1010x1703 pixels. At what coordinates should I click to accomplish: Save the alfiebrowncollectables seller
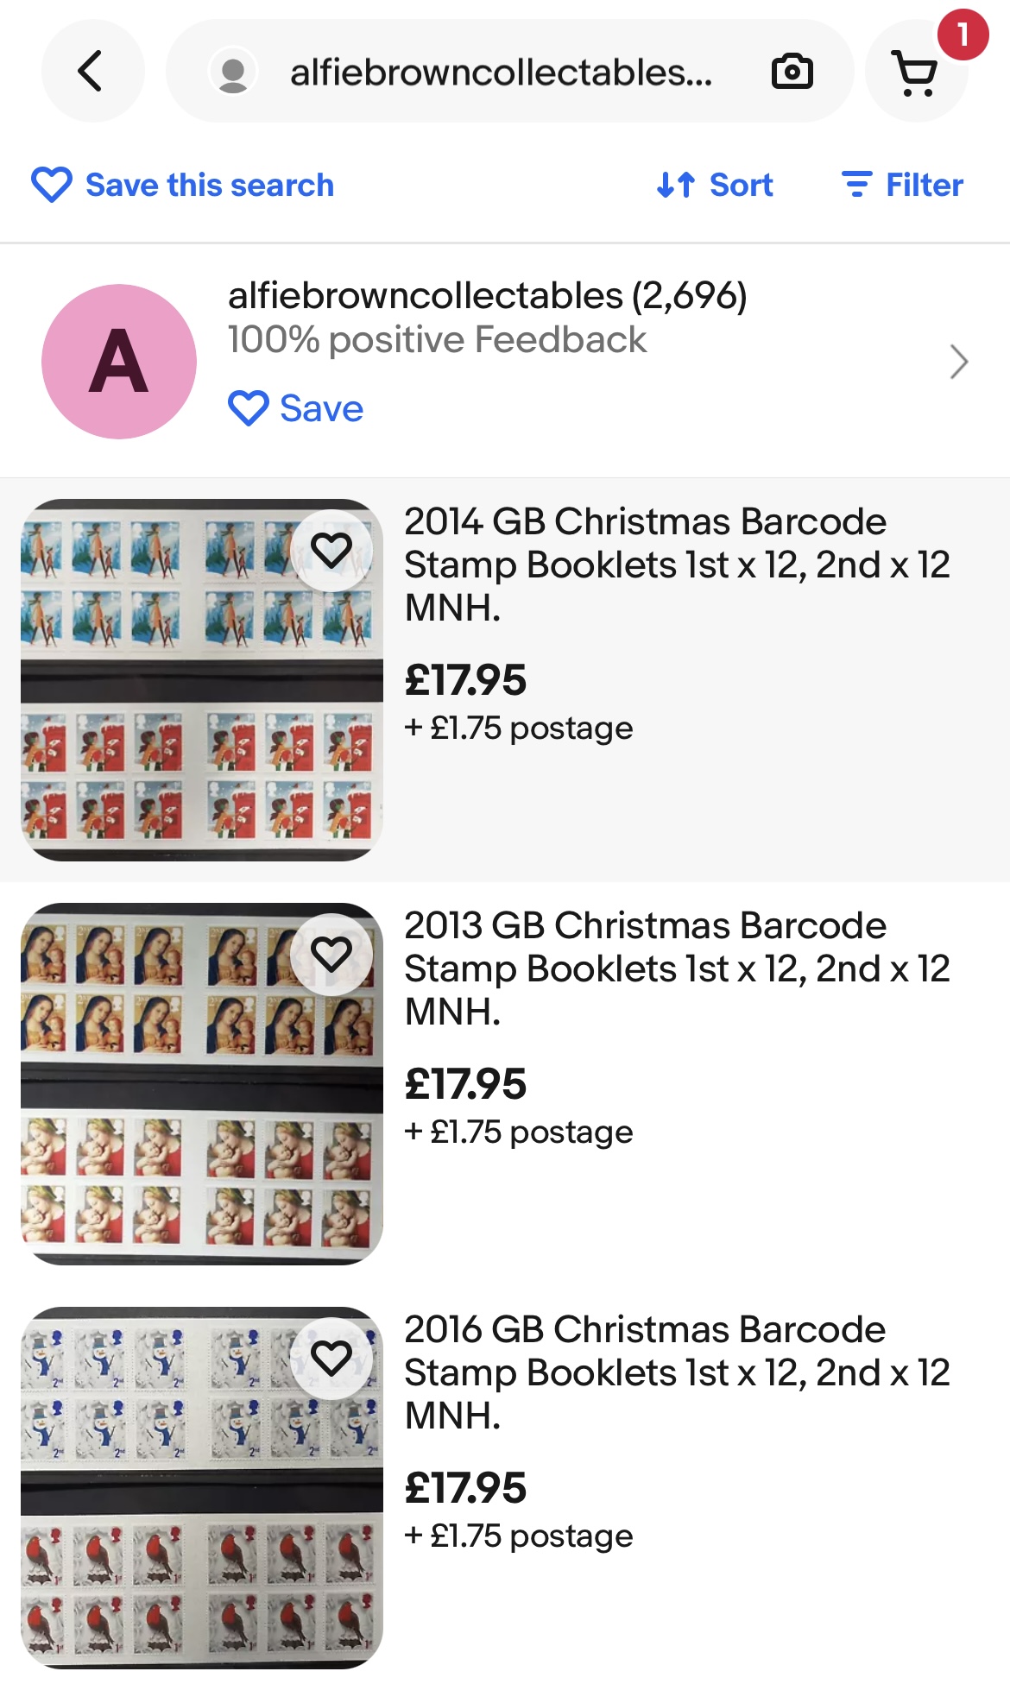click(296, 408)
